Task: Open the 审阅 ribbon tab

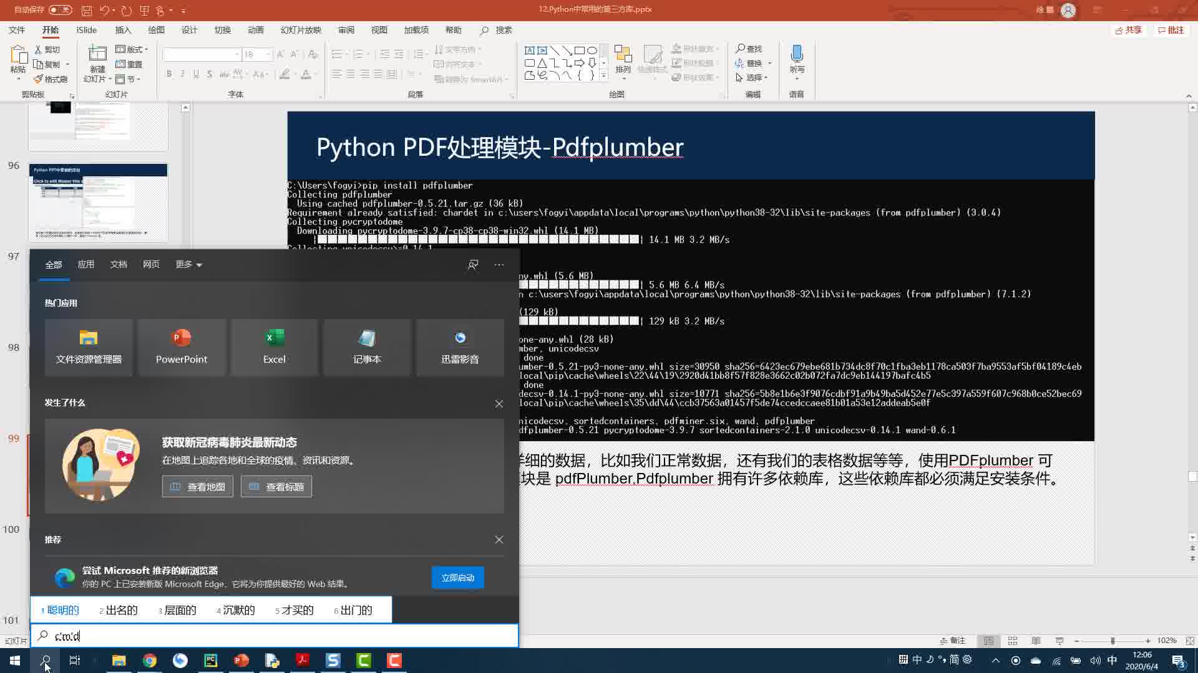Action: click(346, 30)
